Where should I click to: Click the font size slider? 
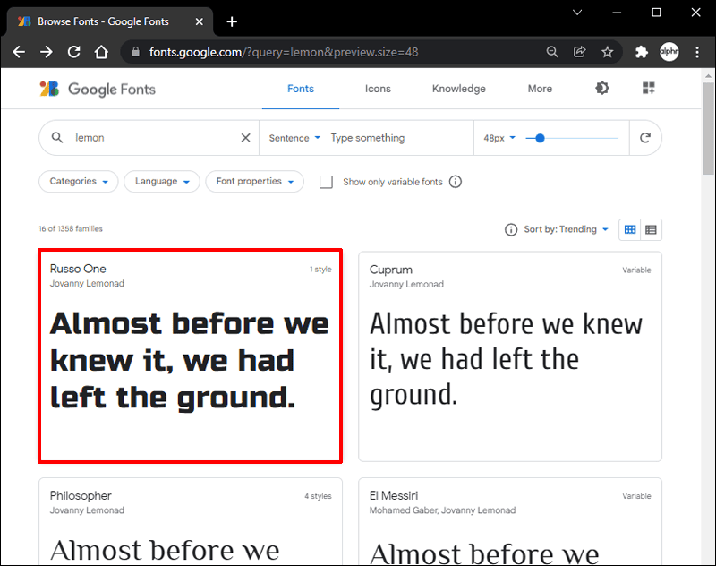[x=573, y=138]
